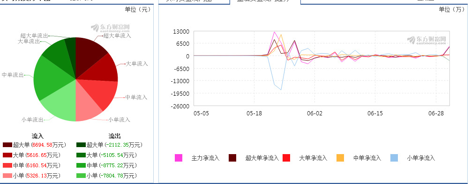Click the light blue 小单净流入 legend swatch
471x184 pixels.
coord(394,158)
